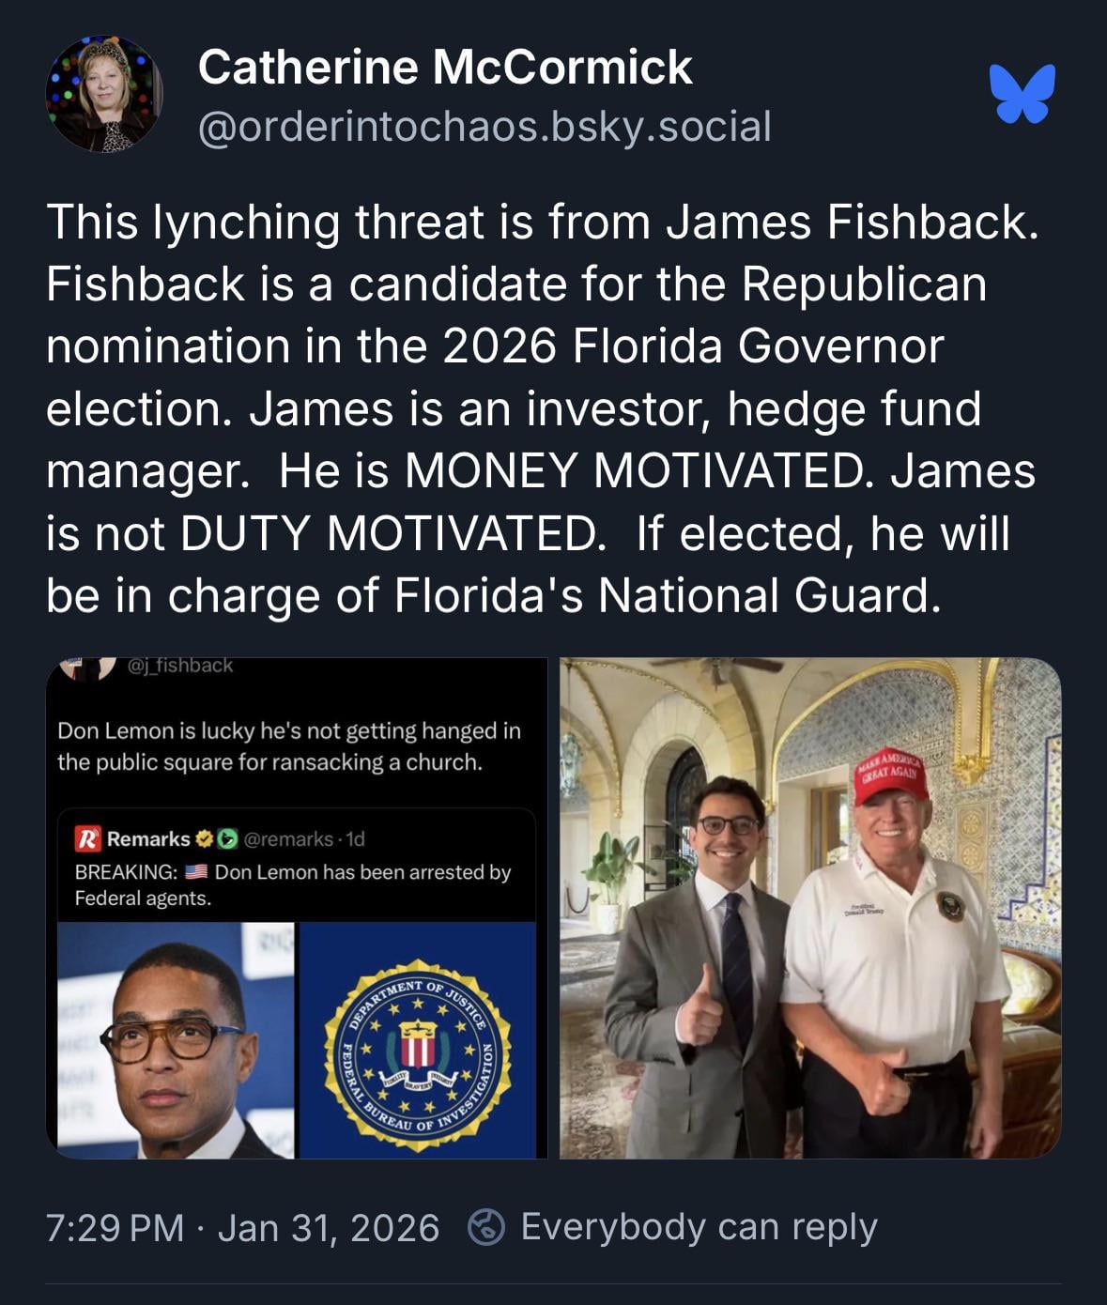Click the Remarks red R logo

click(87, 838)
